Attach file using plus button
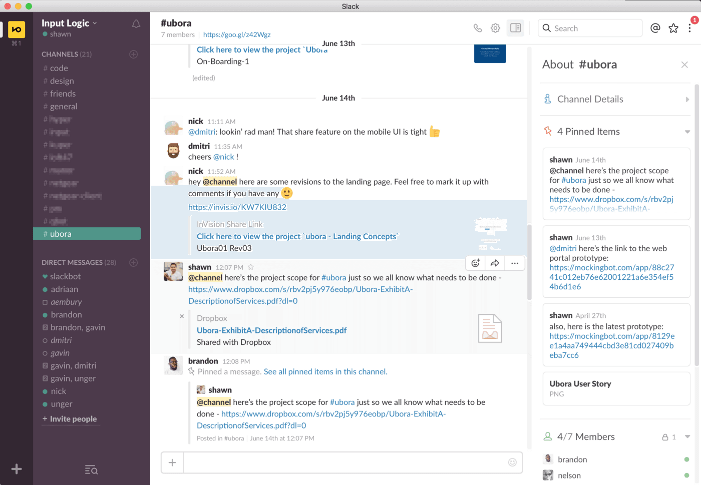701x485 pixels. 172,462
